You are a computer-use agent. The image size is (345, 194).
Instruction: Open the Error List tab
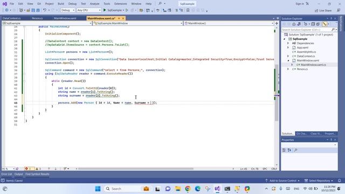[6, 174]
